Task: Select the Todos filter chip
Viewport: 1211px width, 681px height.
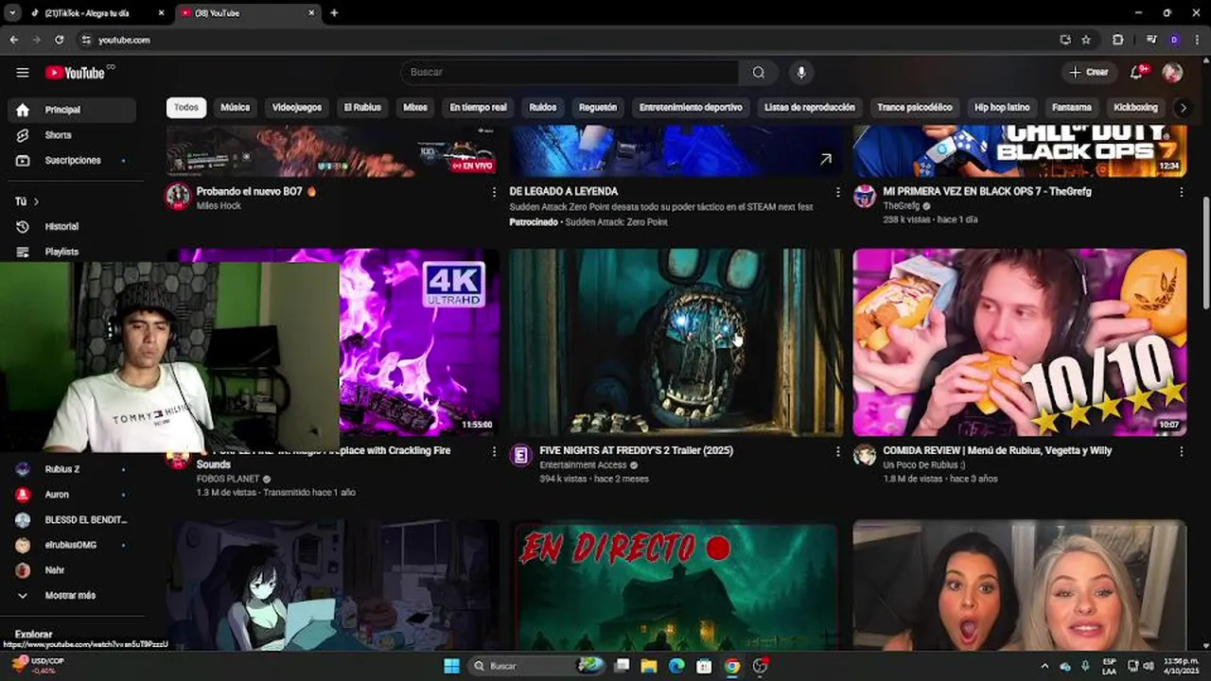Action: pos(186,108)
